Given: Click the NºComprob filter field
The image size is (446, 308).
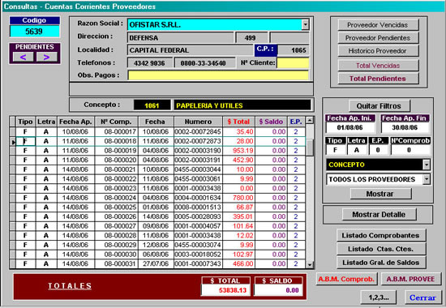Looking at the screenshot, I should click(410, 150).
